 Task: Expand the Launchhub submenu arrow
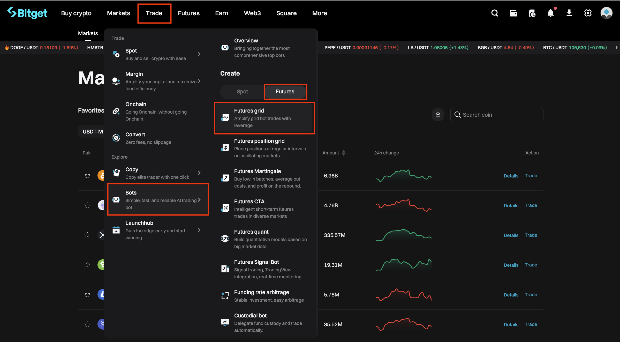[x=199, y=230]
